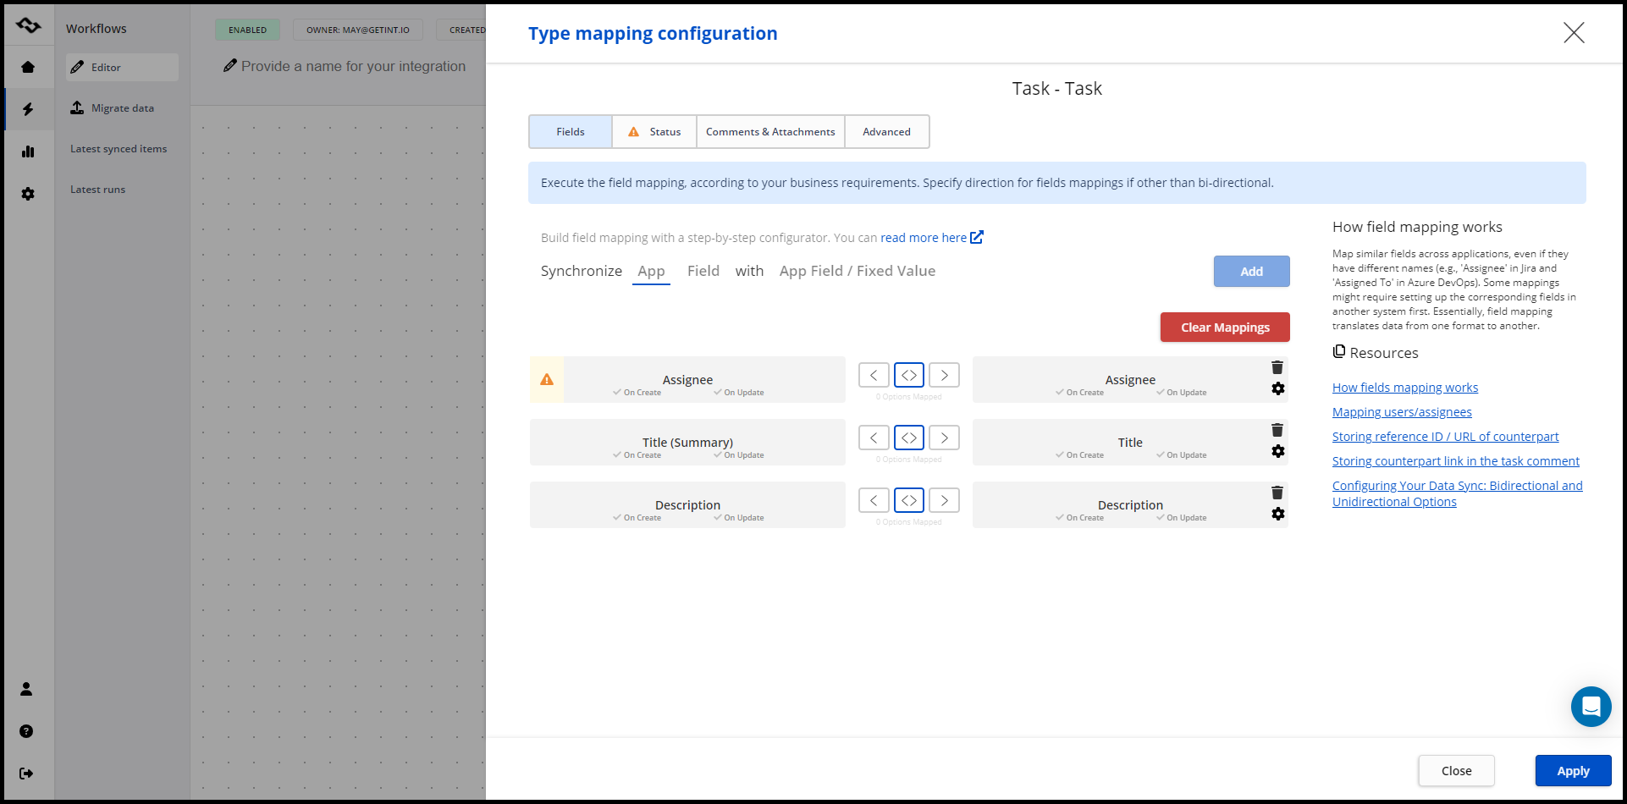Screen dimensions: 1627x804
Task: Click the Assignee warning triangle icon
Action: click(547, 380)
